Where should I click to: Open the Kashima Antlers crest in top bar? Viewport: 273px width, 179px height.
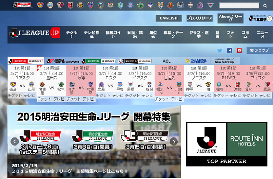(x=61, y=5)
